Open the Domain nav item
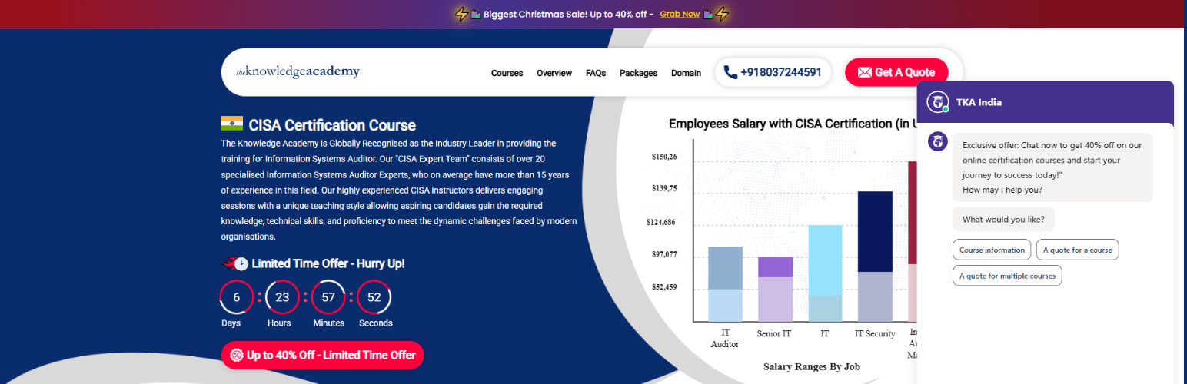This screenshot has width=1187, height=384. (x=686, y=73)
